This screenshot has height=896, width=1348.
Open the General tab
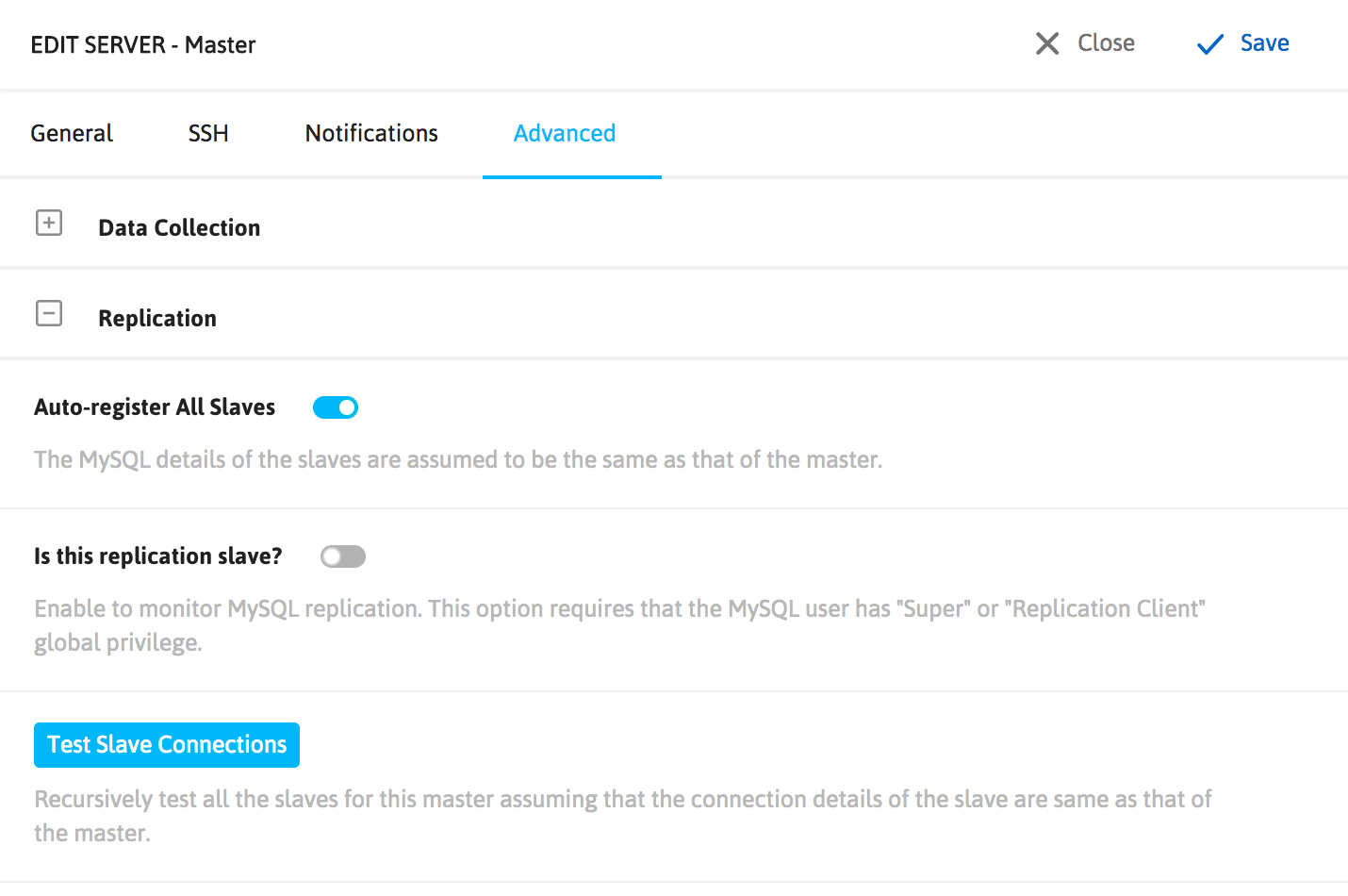72,134
